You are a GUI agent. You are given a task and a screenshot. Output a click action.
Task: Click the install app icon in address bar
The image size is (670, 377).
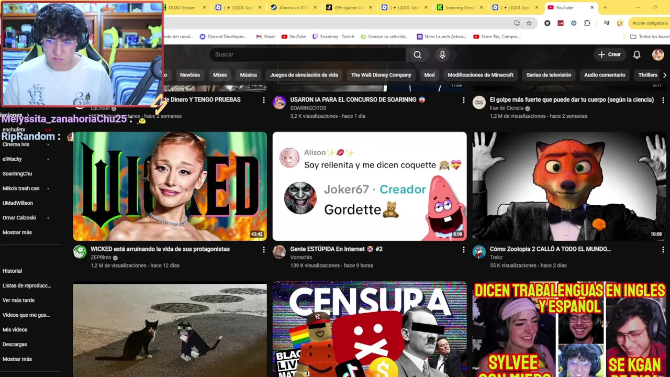click(517, 23)
